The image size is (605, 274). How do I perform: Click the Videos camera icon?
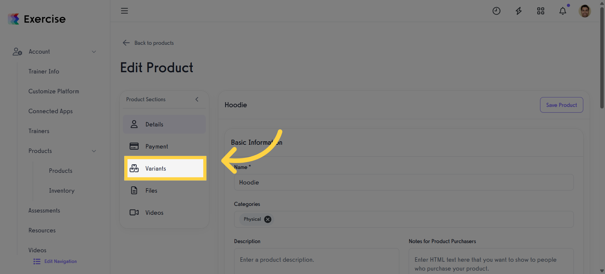coord(134,213)
